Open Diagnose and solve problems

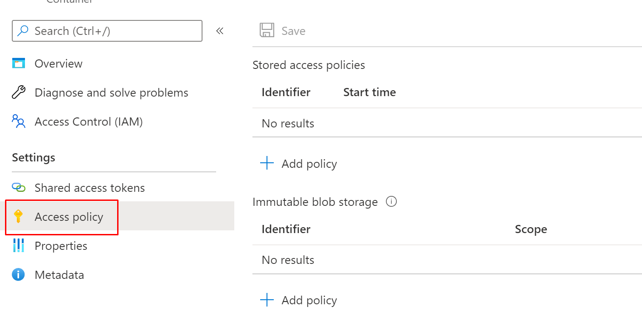(x=111, y=93)
